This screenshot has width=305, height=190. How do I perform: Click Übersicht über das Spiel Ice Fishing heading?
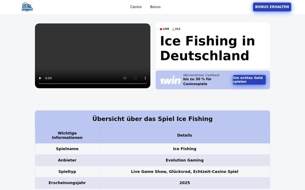(152, 119)
